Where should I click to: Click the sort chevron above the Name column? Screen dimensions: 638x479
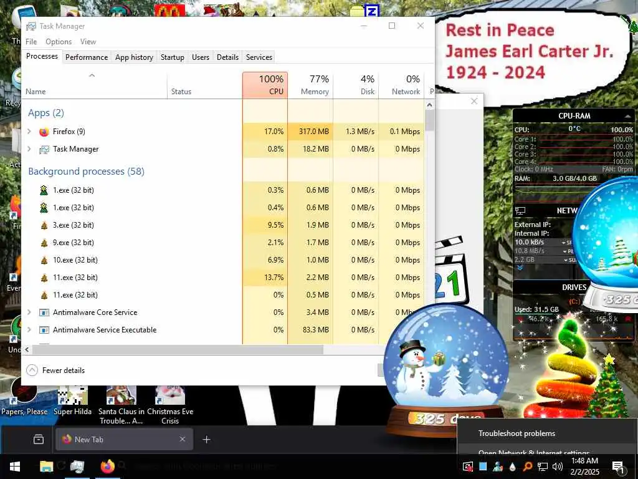[x=92, y=75]
